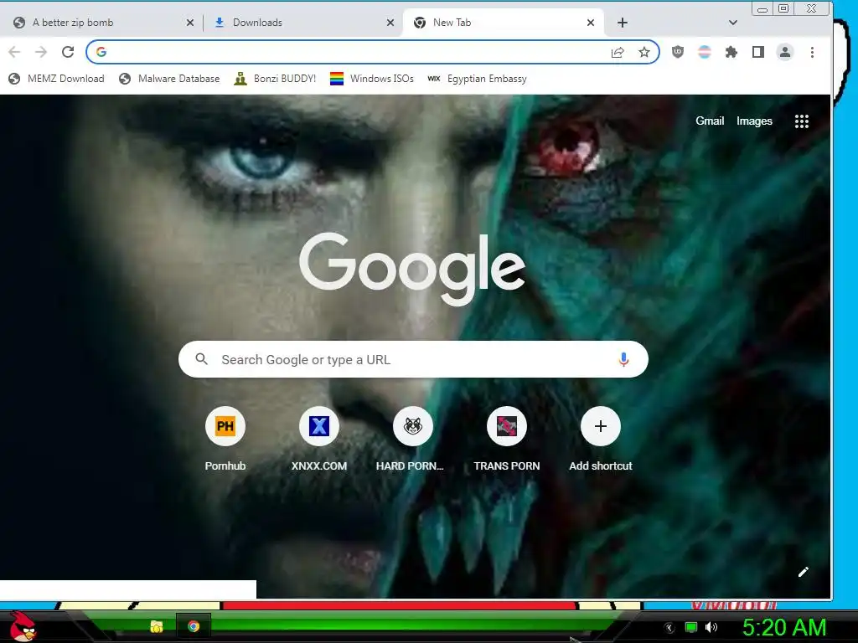Reload the current page
Image resolution: width=858 pixels, height=643 pixels.
point(68,52)
